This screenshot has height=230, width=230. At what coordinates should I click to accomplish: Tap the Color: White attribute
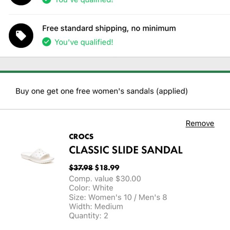click(x=91, y=188)
